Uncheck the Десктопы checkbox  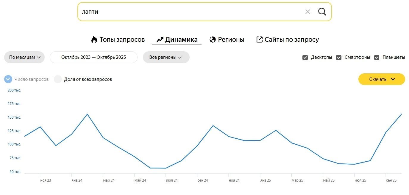pos(305,58)
